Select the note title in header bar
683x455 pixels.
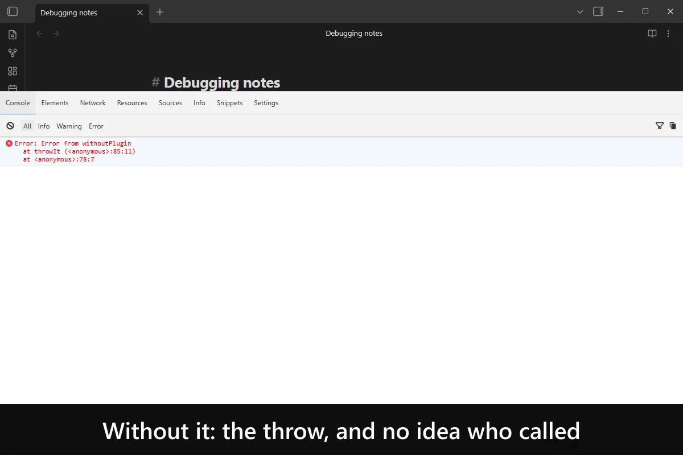point(354,34)
